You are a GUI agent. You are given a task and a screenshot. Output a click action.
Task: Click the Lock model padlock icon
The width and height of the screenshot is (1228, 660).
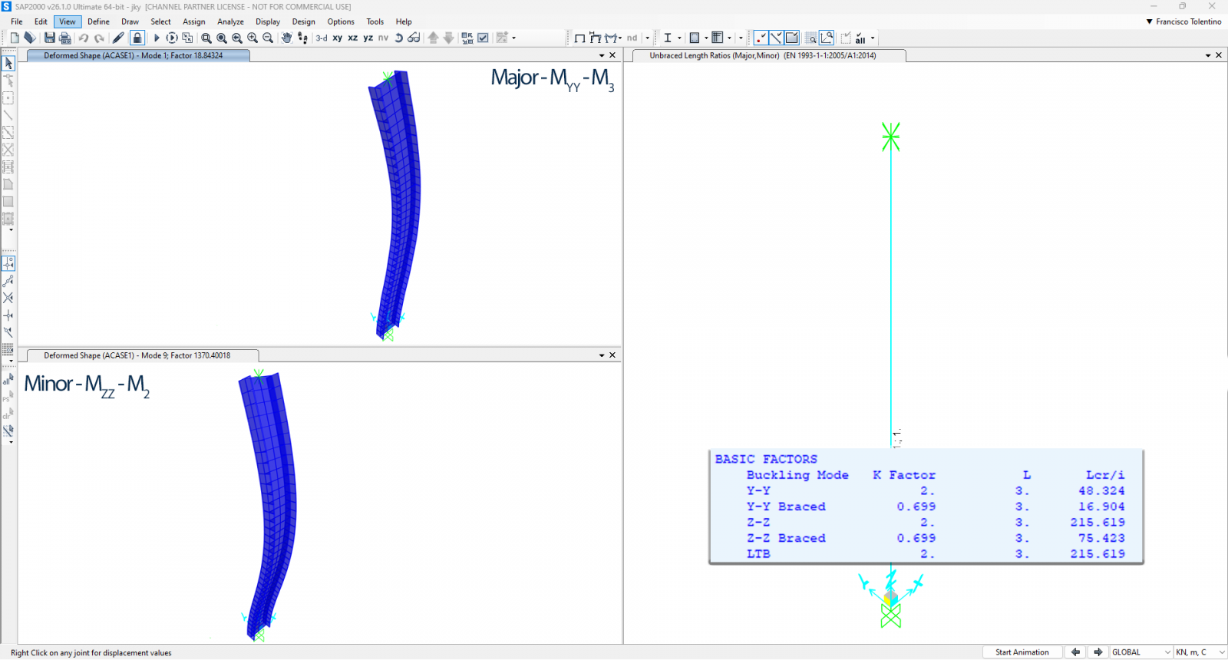point(137,38)
